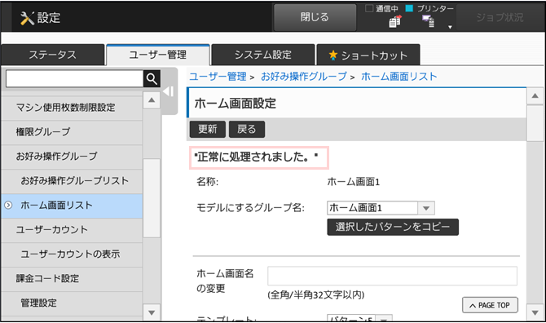Click 選択したパターンをコピー button

(393, 228)
